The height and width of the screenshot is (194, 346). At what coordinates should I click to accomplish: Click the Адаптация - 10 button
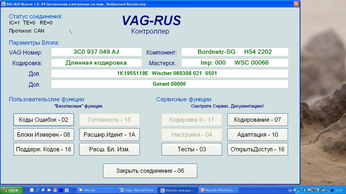tap(257, 135)
